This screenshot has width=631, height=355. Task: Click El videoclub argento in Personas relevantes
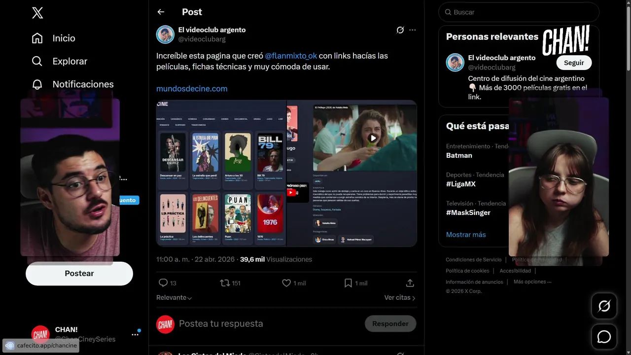tap(501, 58)
